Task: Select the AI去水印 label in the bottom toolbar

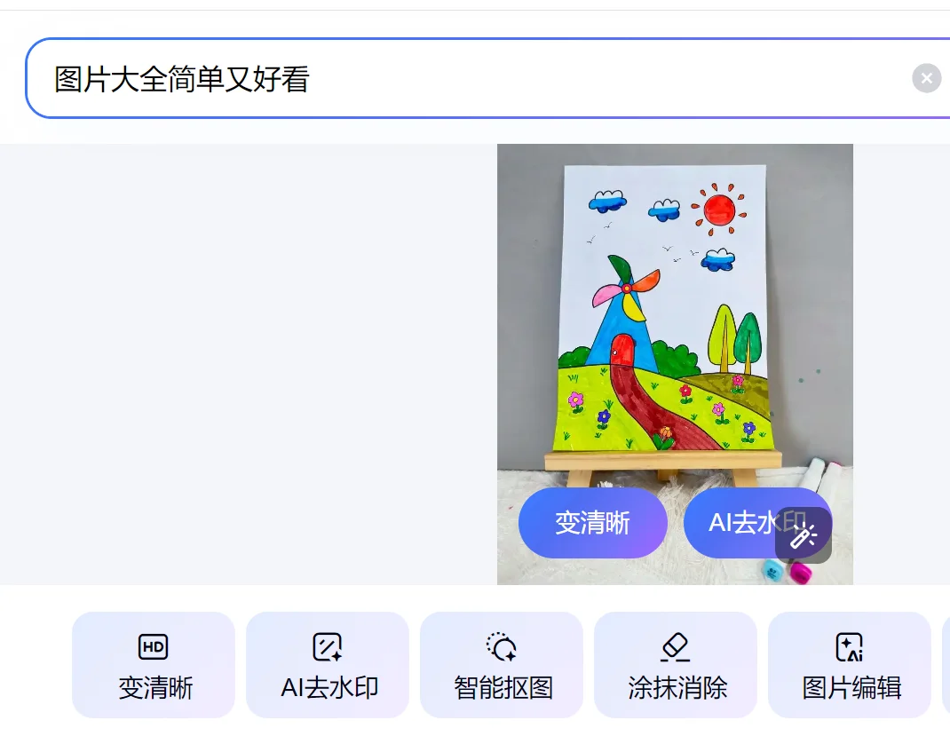Action: pos(329,688)
